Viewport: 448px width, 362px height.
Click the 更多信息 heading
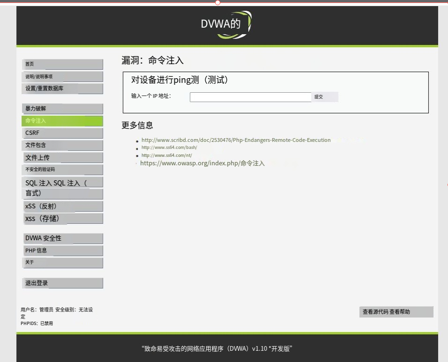[137, 126]
